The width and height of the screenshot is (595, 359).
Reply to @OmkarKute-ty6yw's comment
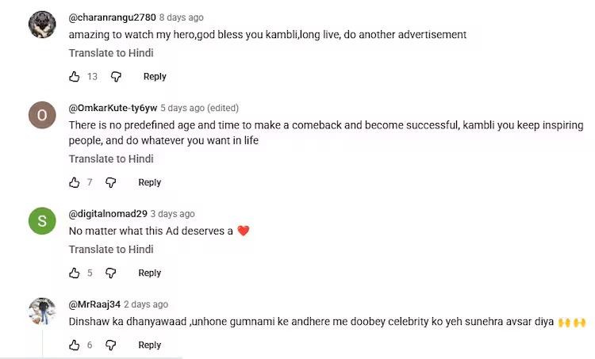(x=150, y=183)
